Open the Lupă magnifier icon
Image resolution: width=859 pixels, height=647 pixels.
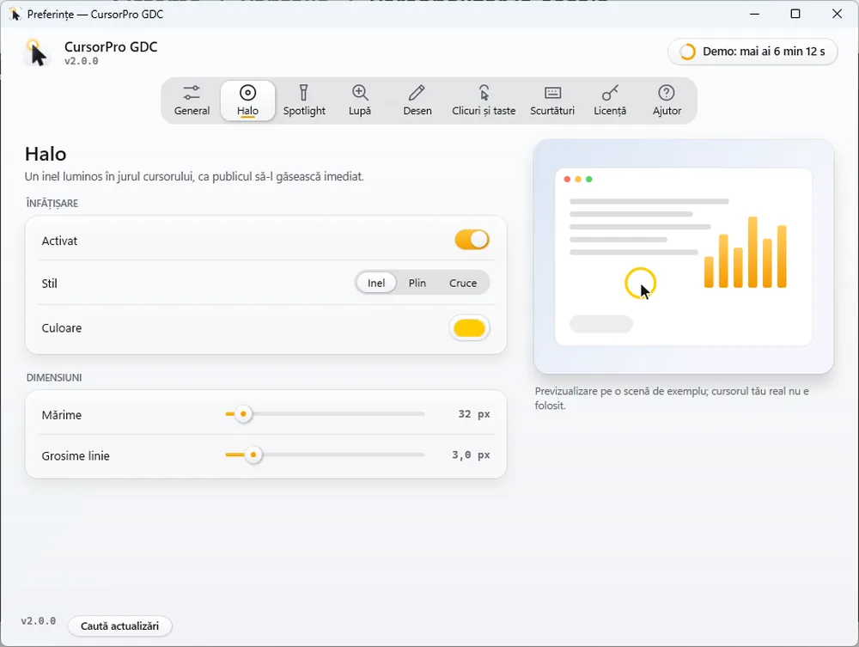click(x=360, y=93)
